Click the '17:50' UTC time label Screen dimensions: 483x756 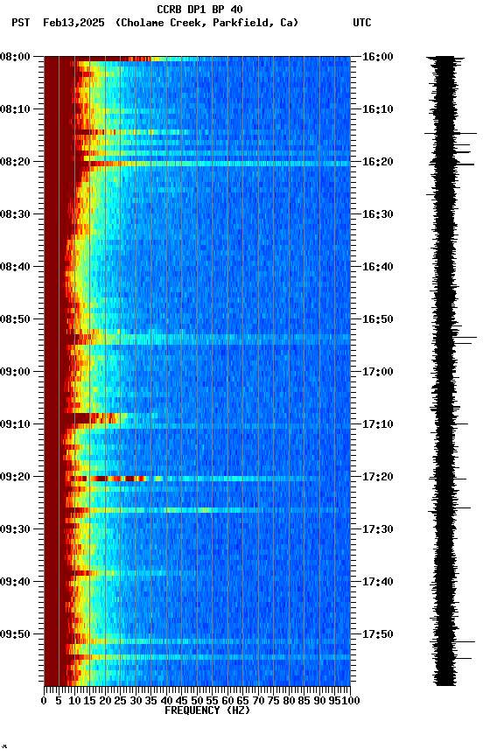click(x=377, y=634)
